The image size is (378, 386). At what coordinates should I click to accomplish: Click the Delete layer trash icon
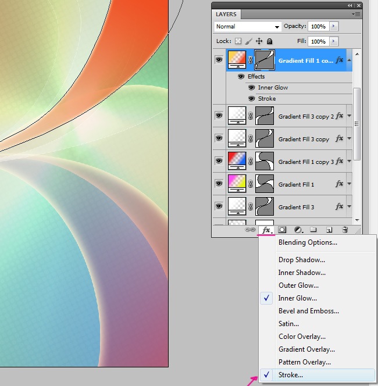point(345,230)
